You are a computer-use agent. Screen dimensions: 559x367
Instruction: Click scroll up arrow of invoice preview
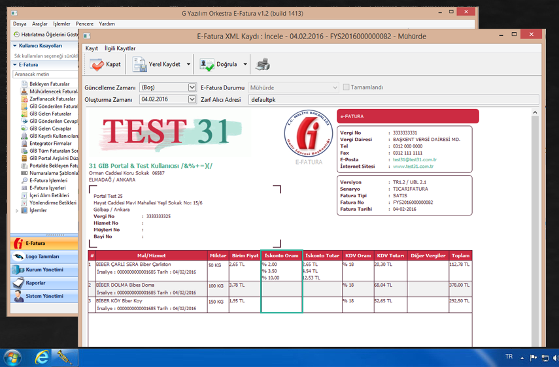pos(535,112)
